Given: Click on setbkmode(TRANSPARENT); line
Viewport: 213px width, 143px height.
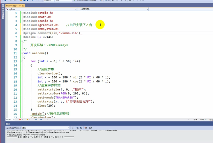Looking at the screenshot, I should (58, 98).
